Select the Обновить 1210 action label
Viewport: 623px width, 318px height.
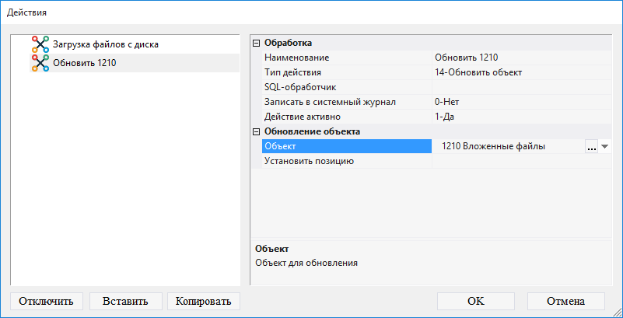tap(84, 63)
